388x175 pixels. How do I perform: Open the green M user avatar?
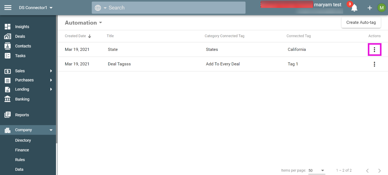point(381,8)
